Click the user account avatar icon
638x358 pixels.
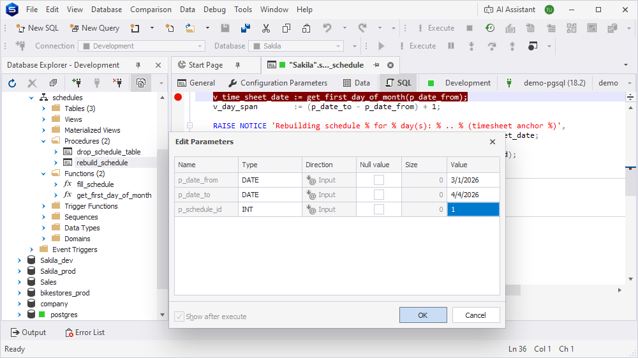point(549,10)
